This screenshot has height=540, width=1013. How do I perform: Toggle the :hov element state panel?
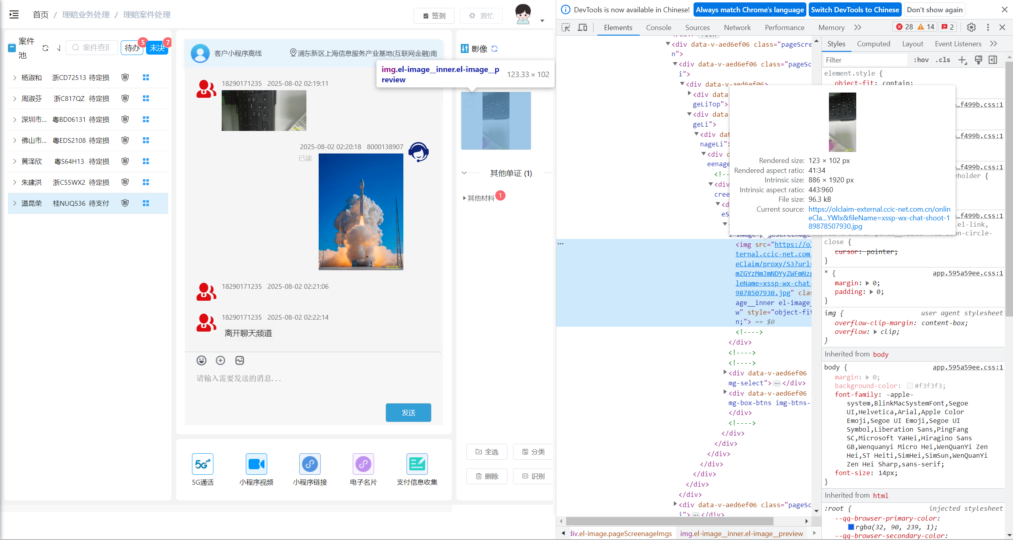tap(921, 60)
